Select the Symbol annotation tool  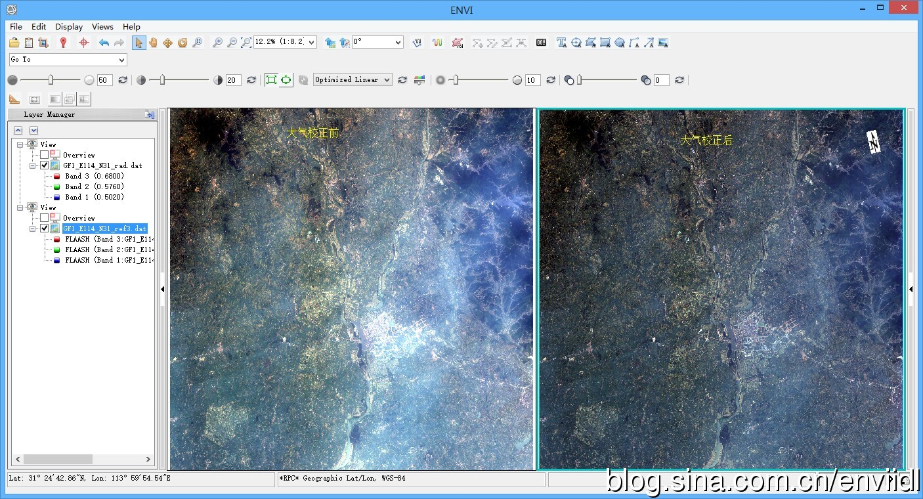[576, 43]
